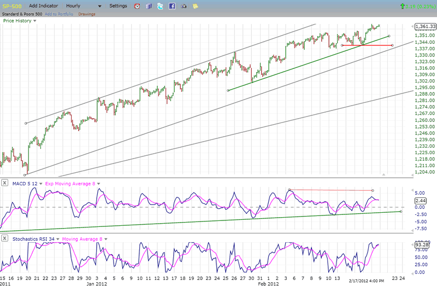Expand the MACD 5 12 options arrow
Screen dimensions: 437x286
pos(40,183)
